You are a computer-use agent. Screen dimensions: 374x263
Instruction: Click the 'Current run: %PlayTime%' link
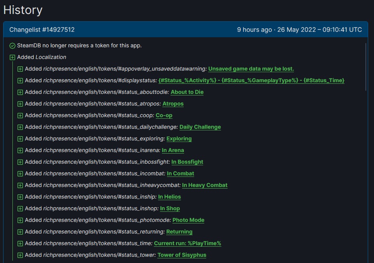pyautogui.click(x=188, y=244)
